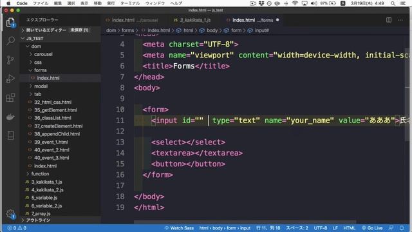Open 39_event_1.html file
This screenshot has height=232, width=412.
point(60,142)
